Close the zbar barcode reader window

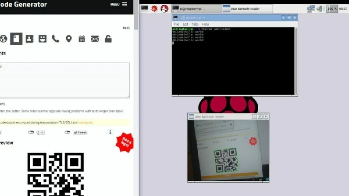coord(266,116)
